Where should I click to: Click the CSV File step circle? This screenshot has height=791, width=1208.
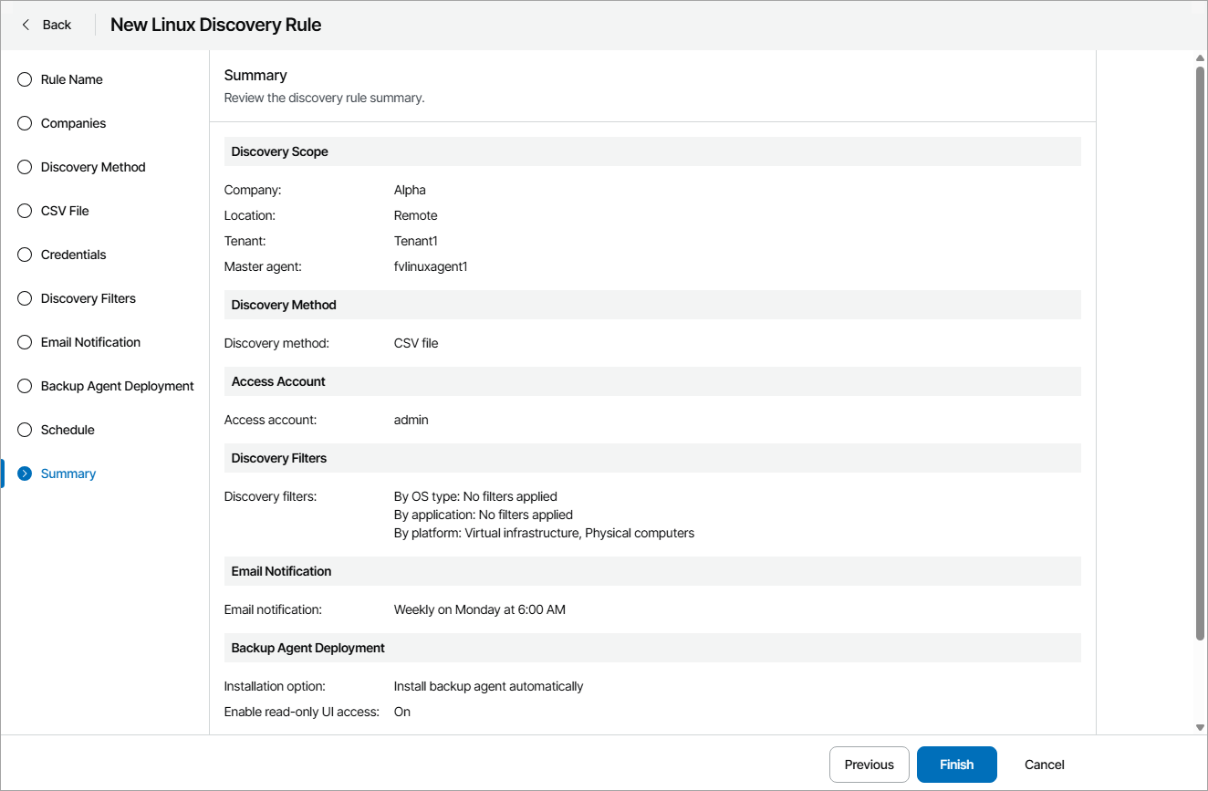[25, 211]
